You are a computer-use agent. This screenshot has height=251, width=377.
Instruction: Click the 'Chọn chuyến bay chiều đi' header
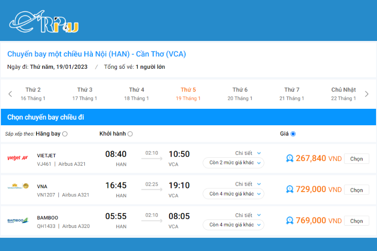[45, 117]
